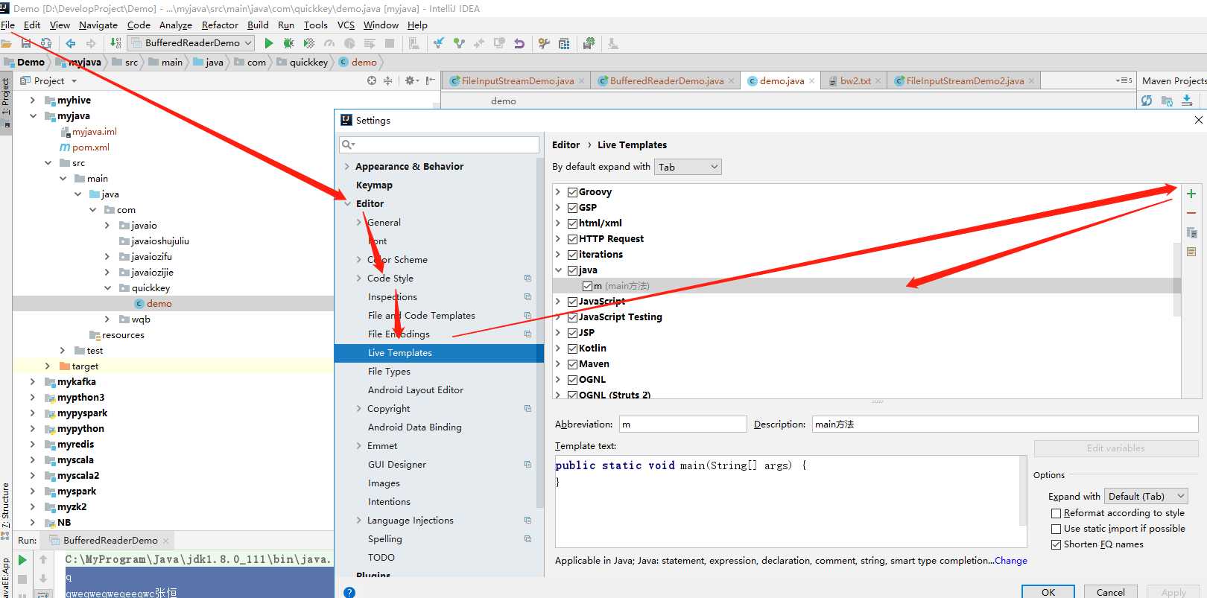Click the Cancel button in Settings

tap(1110, 592)
